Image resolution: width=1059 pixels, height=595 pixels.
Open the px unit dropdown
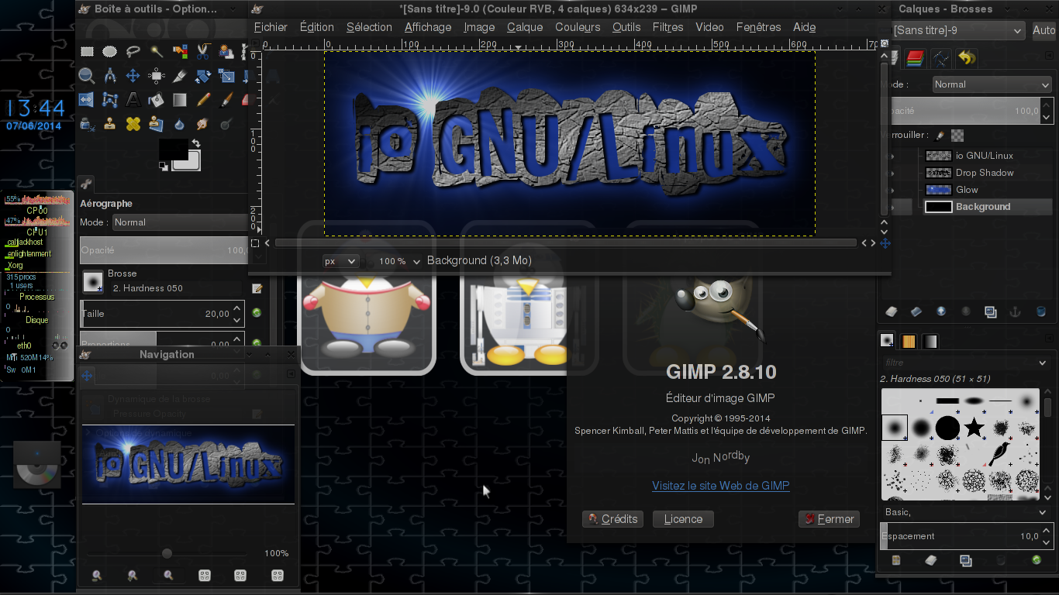340,262
